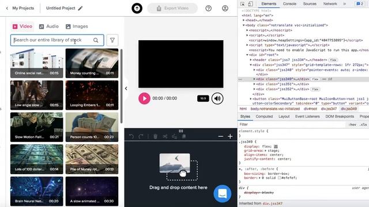Open DevTools Network tab
The width and height of the screenshot is (369, 207).
(x=330, y=4)
